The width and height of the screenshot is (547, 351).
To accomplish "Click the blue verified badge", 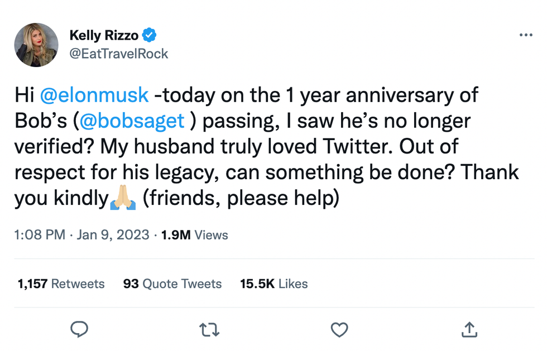I will [149, 36].
